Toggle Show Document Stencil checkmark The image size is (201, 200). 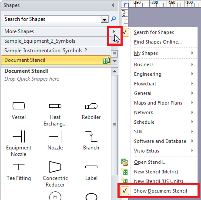click(x=125, y=191)
